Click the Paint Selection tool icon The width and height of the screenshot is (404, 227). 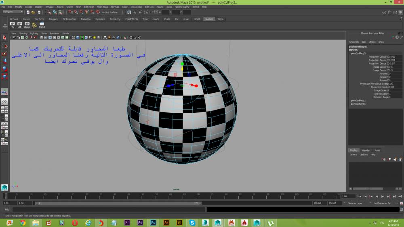pos(5,54)
